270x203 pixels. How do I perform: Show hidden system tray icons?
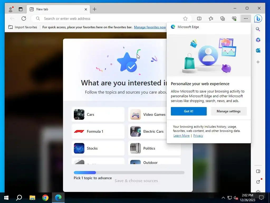pos(223,198)
